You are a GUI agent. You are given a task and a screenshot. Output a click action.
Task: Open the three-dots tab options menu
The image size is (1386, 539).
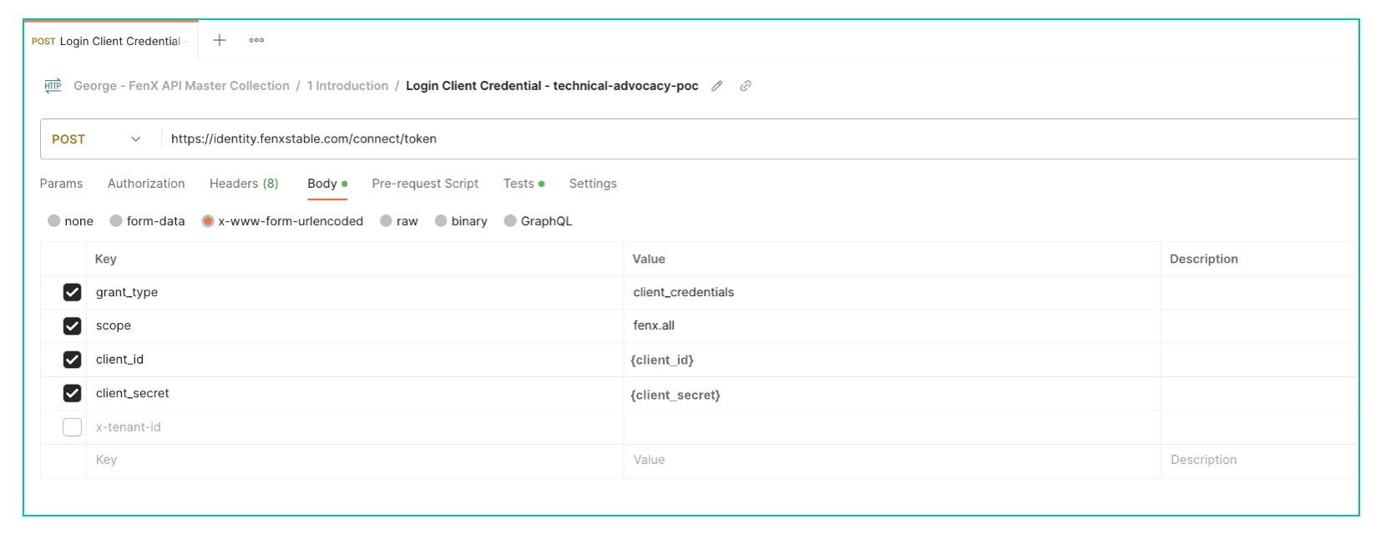[x=256, y=40]
